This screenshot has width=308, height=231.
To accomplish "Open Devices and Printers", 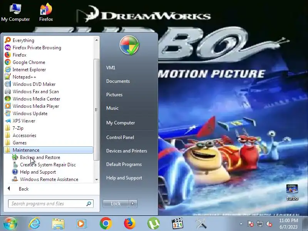I will 127,151.
